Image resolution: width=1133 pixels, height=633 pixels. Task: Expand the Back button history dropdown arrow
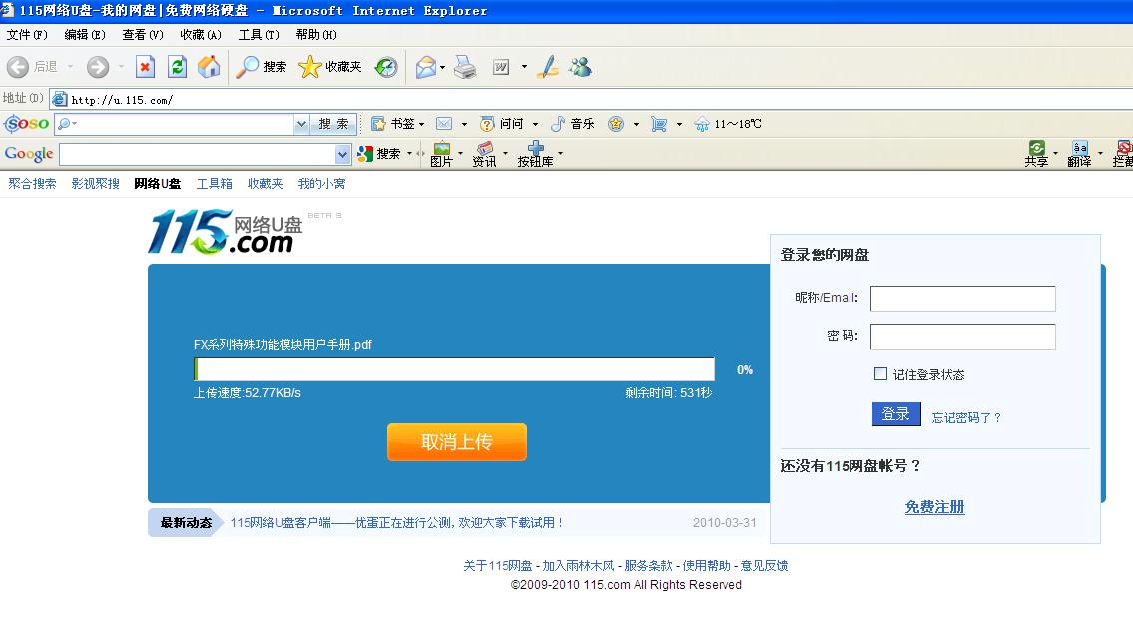point(70,67)
